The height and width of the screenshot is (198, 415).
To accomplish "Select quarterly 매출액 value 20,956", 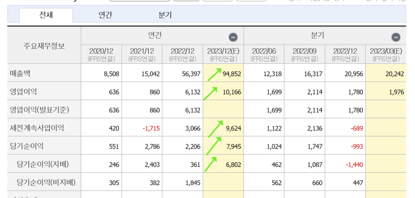I will pyautogui.click(x=354, y=74).
